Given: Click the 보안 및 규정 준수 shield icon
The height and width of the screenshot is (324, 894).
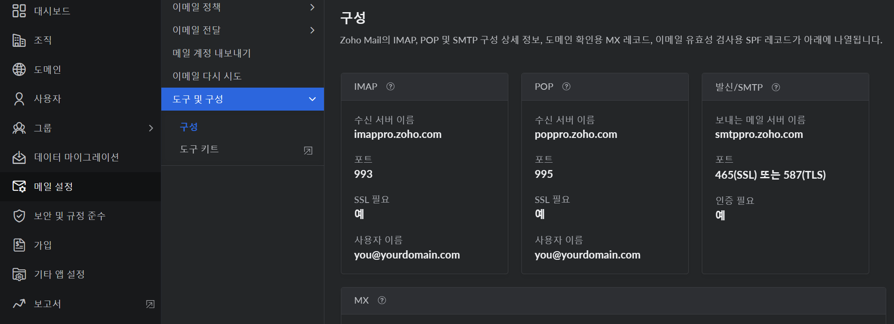Looking at the screenshot, I should [19, 216].
